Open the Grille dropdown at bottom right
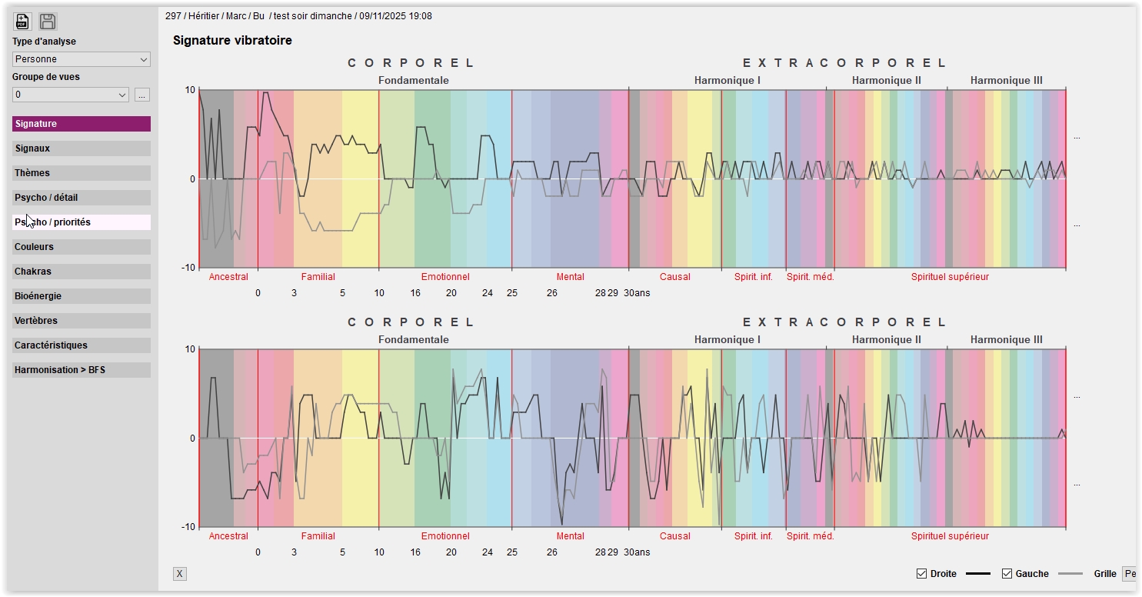This screenshot has height=597, width=1142. (1129, 574)
